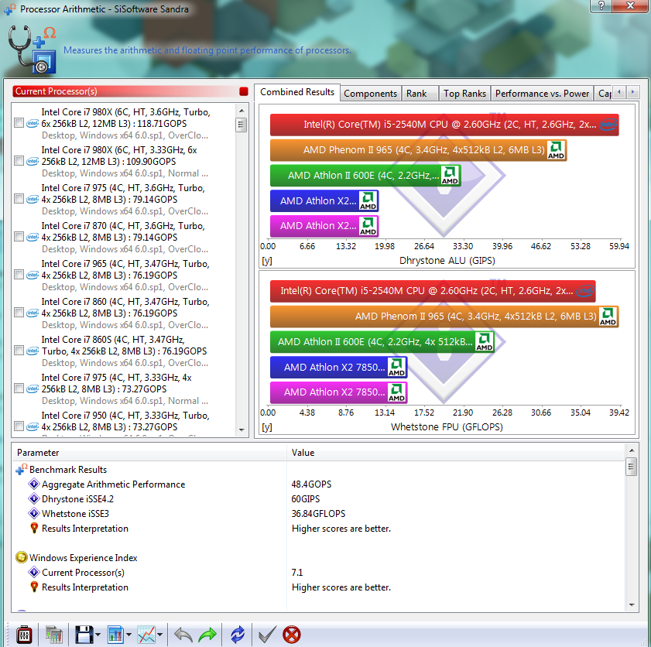
Task: Click the red square on Current Processor(s) header
Action: coord(244,91)
